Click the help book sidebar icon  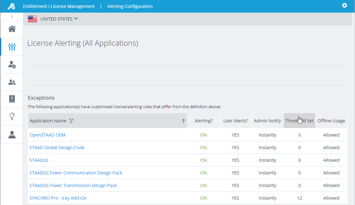12,99
